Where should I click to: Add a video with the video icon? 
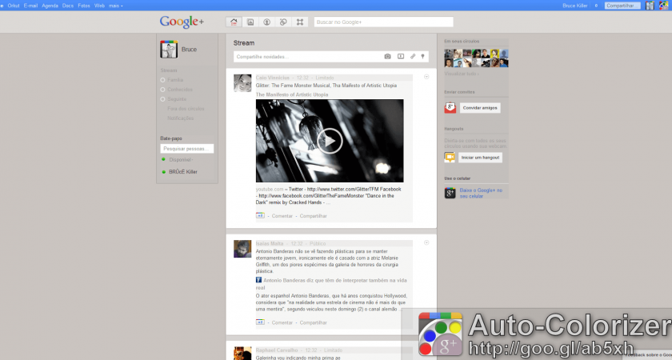pyautogui.click(x=400, y=56)
